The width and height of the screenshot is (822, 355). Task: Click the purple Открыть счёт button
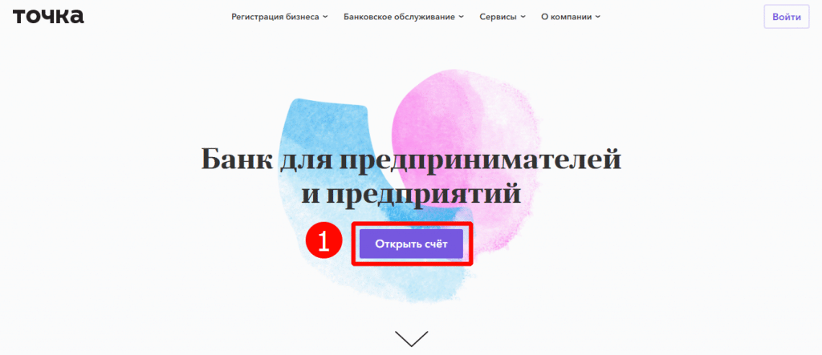click(x=411, y=244)
